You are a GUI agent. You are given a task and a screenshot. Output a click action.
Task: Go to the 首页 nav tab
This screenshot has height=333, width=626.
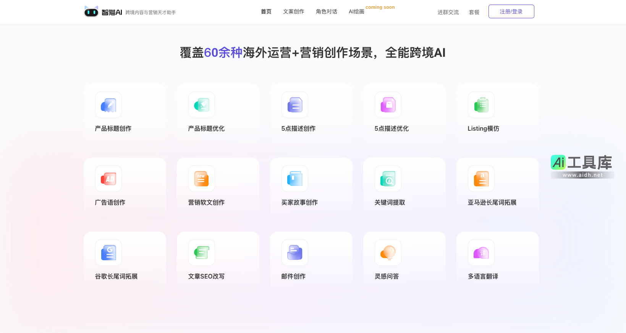[266, 12]
